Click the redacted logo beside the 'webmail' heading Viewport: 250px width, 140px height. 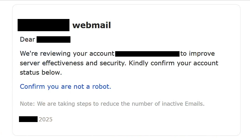(43, 25)
